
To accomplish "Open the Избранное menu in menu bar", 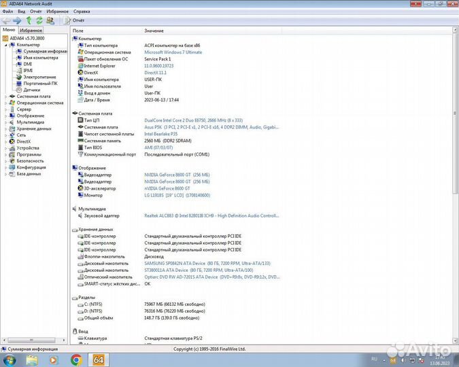I will tap(57, 12).
